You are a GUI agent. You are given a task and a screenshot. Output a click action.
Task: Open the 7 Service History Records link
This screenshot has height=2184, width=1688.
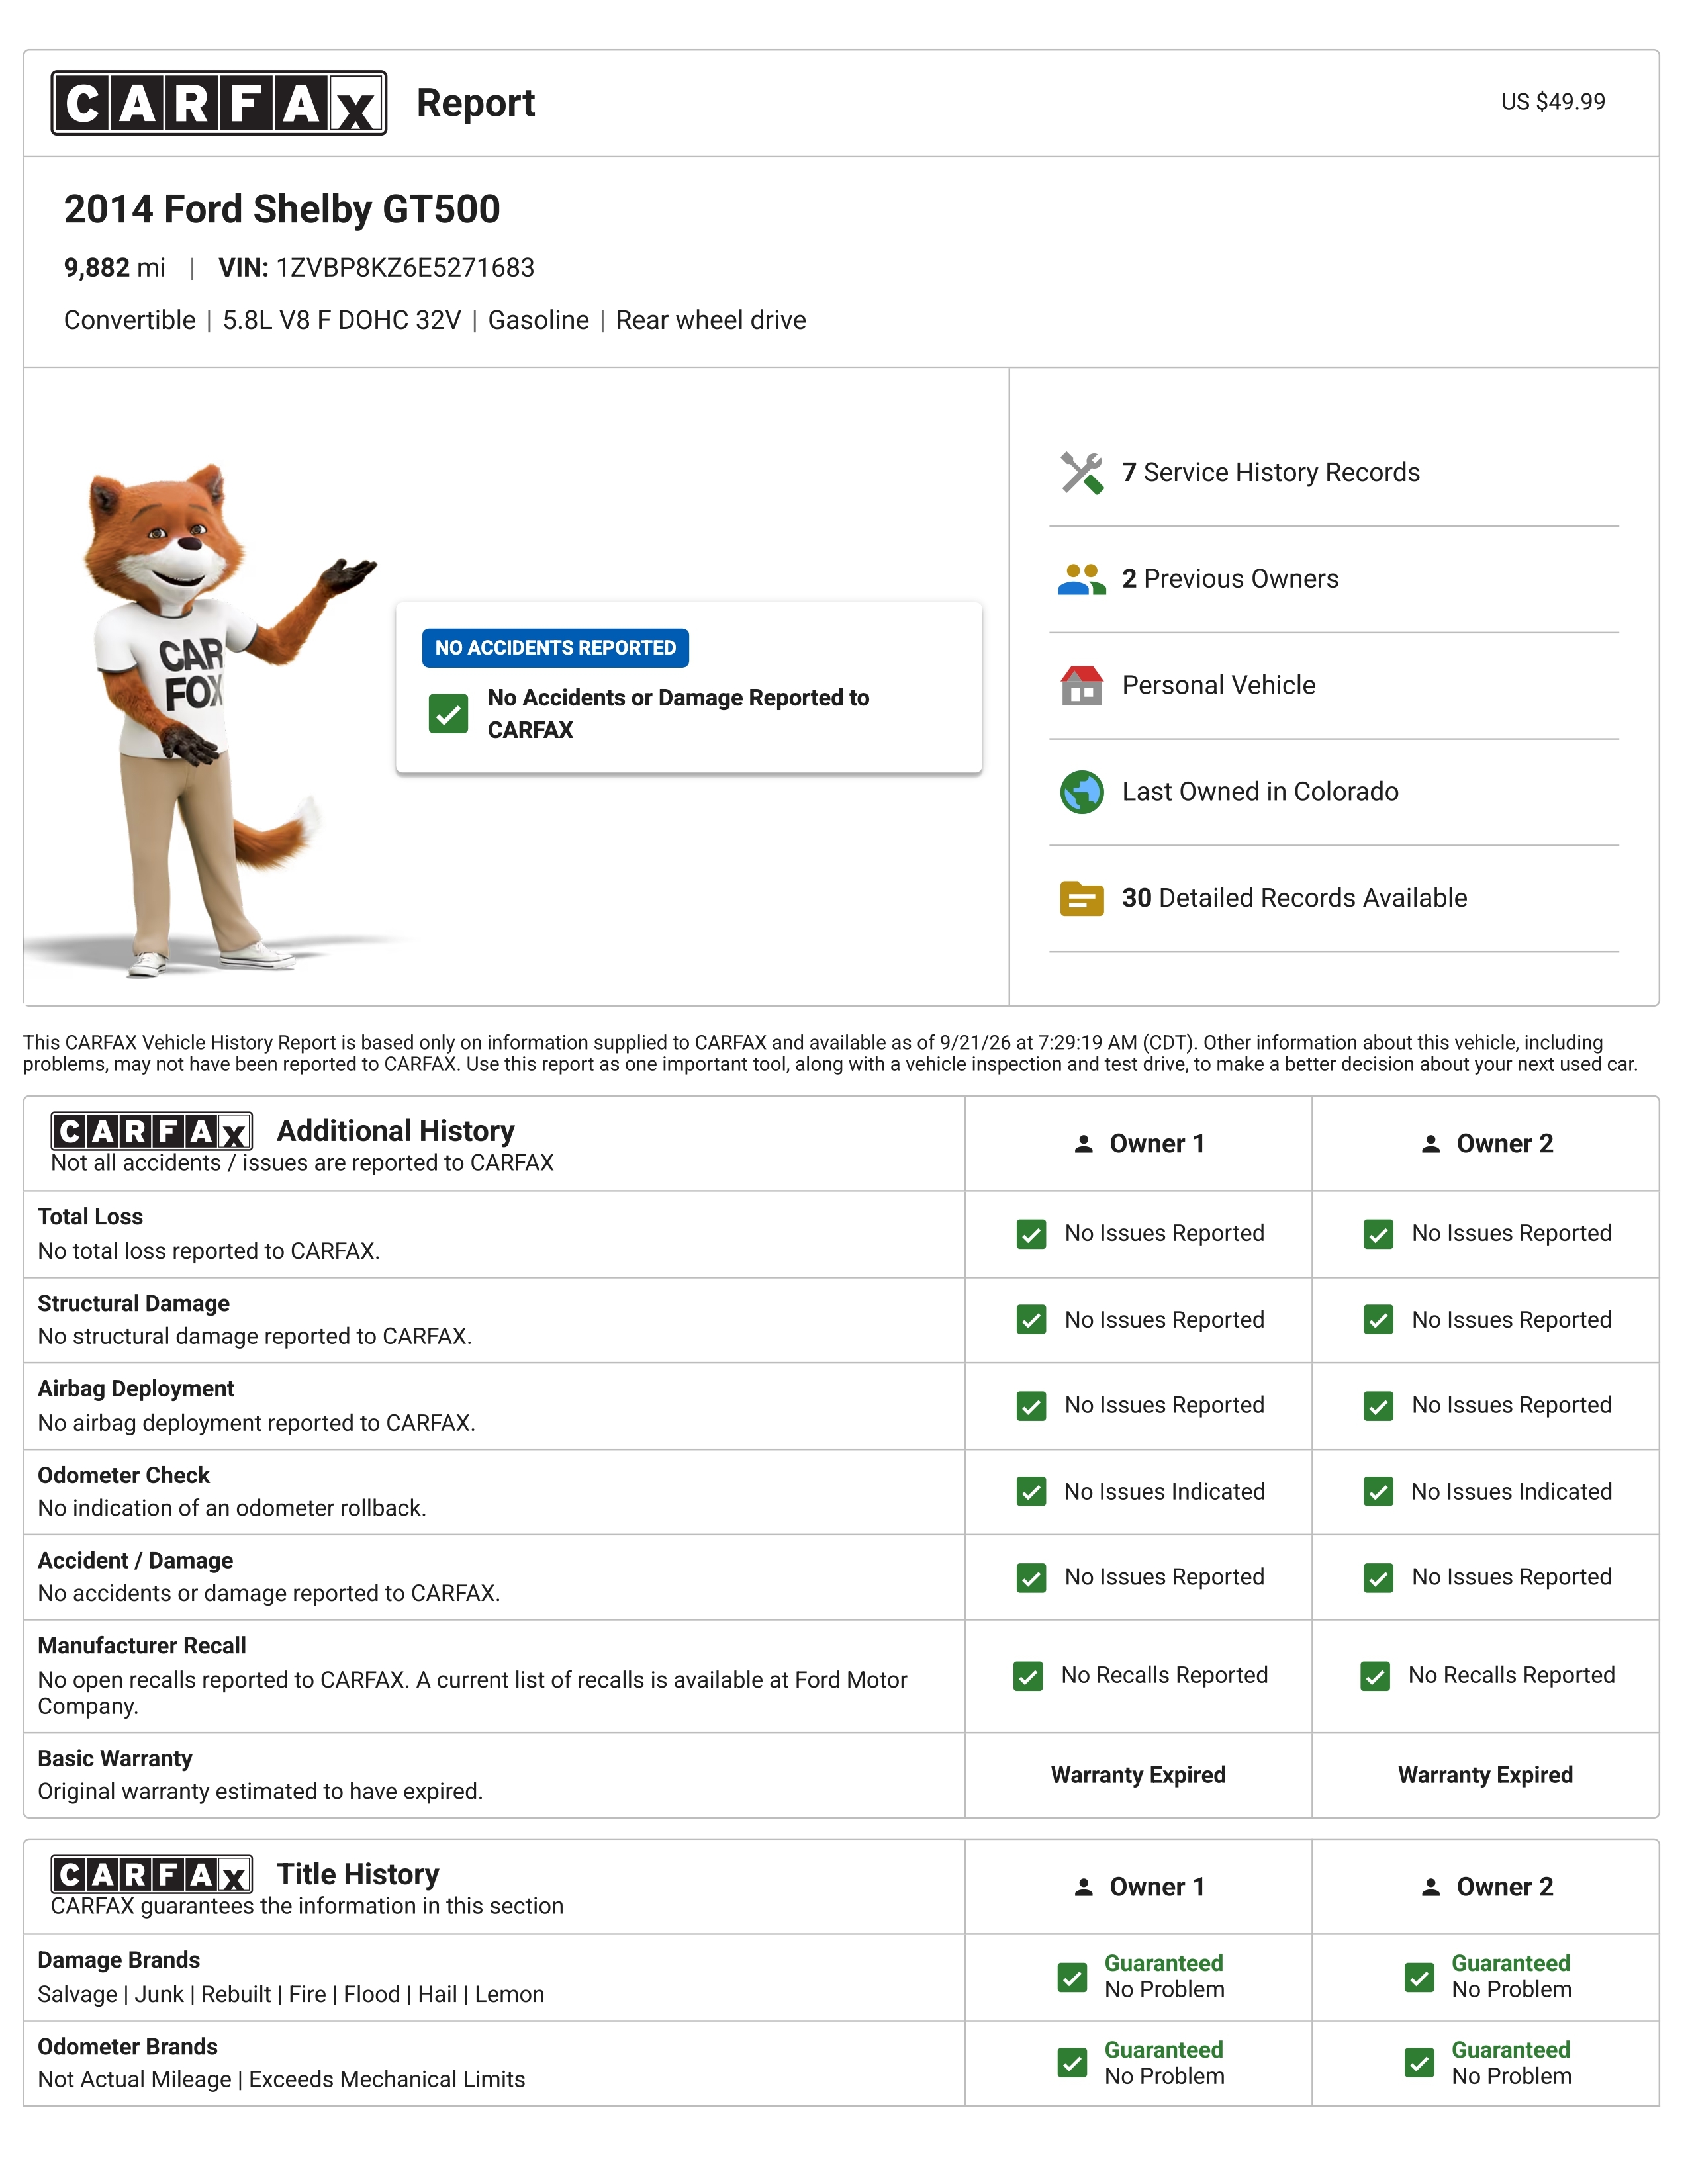coord(1270,473)
